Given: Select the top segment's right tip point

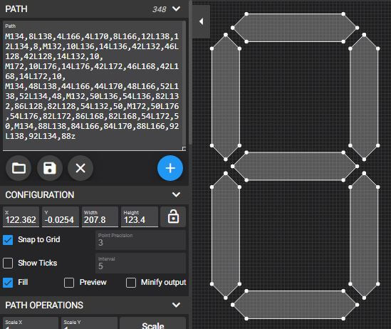Looking at the screenshot, I should [x=357, y=28].
